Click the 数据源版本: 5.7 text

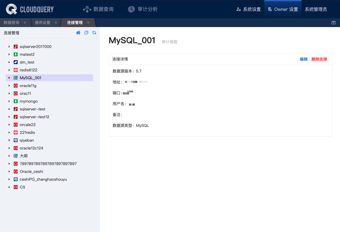[127, 71]
